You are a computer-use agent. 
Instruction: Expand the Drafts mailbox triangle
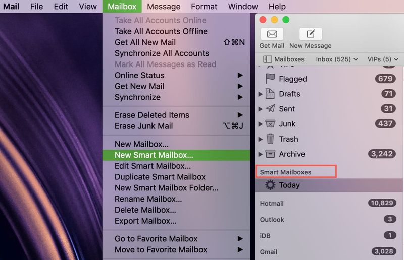point(260,94)
